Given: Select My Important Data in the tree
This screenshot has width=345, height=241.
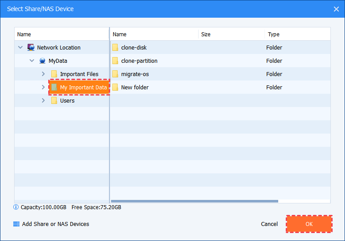Looking at the screenshot, I should pyautogui.click(x=83, y=87).
